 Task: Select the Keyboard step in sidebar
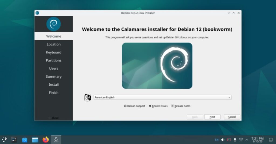(54, 52)
